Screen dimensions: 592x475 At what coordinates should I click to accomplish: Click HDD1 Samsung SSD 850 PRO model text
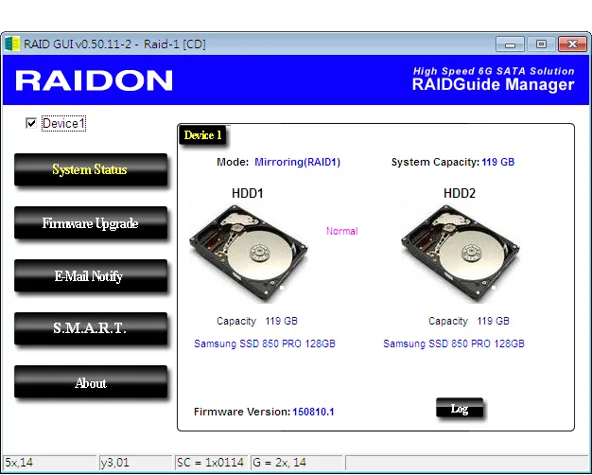(x=265, y=343)
